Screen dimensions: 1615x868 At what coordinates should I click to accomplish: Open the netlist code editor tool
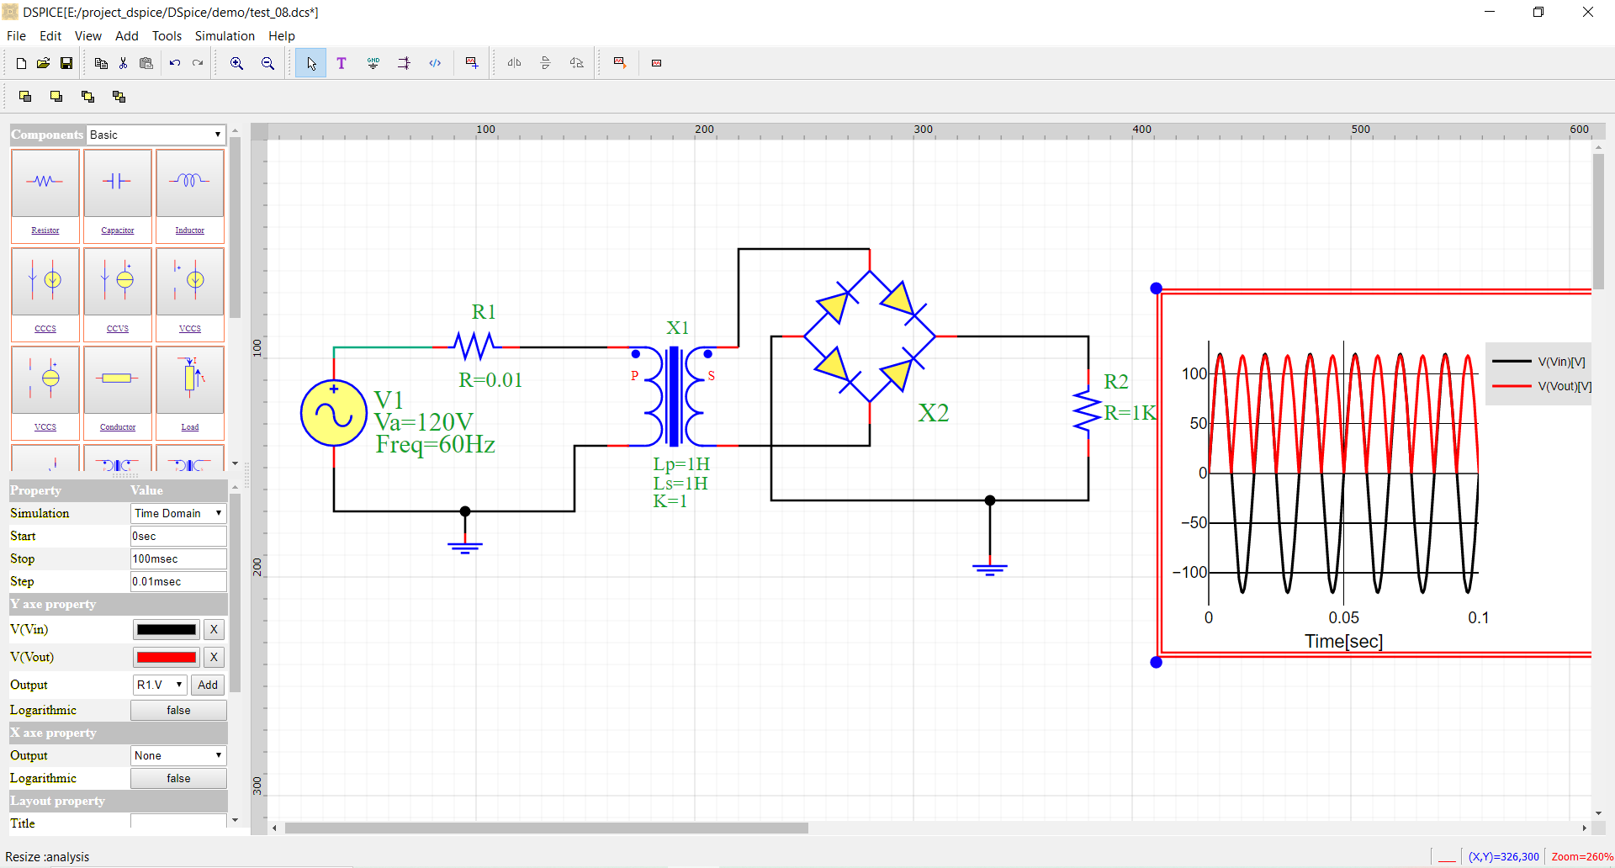point(436,62)
